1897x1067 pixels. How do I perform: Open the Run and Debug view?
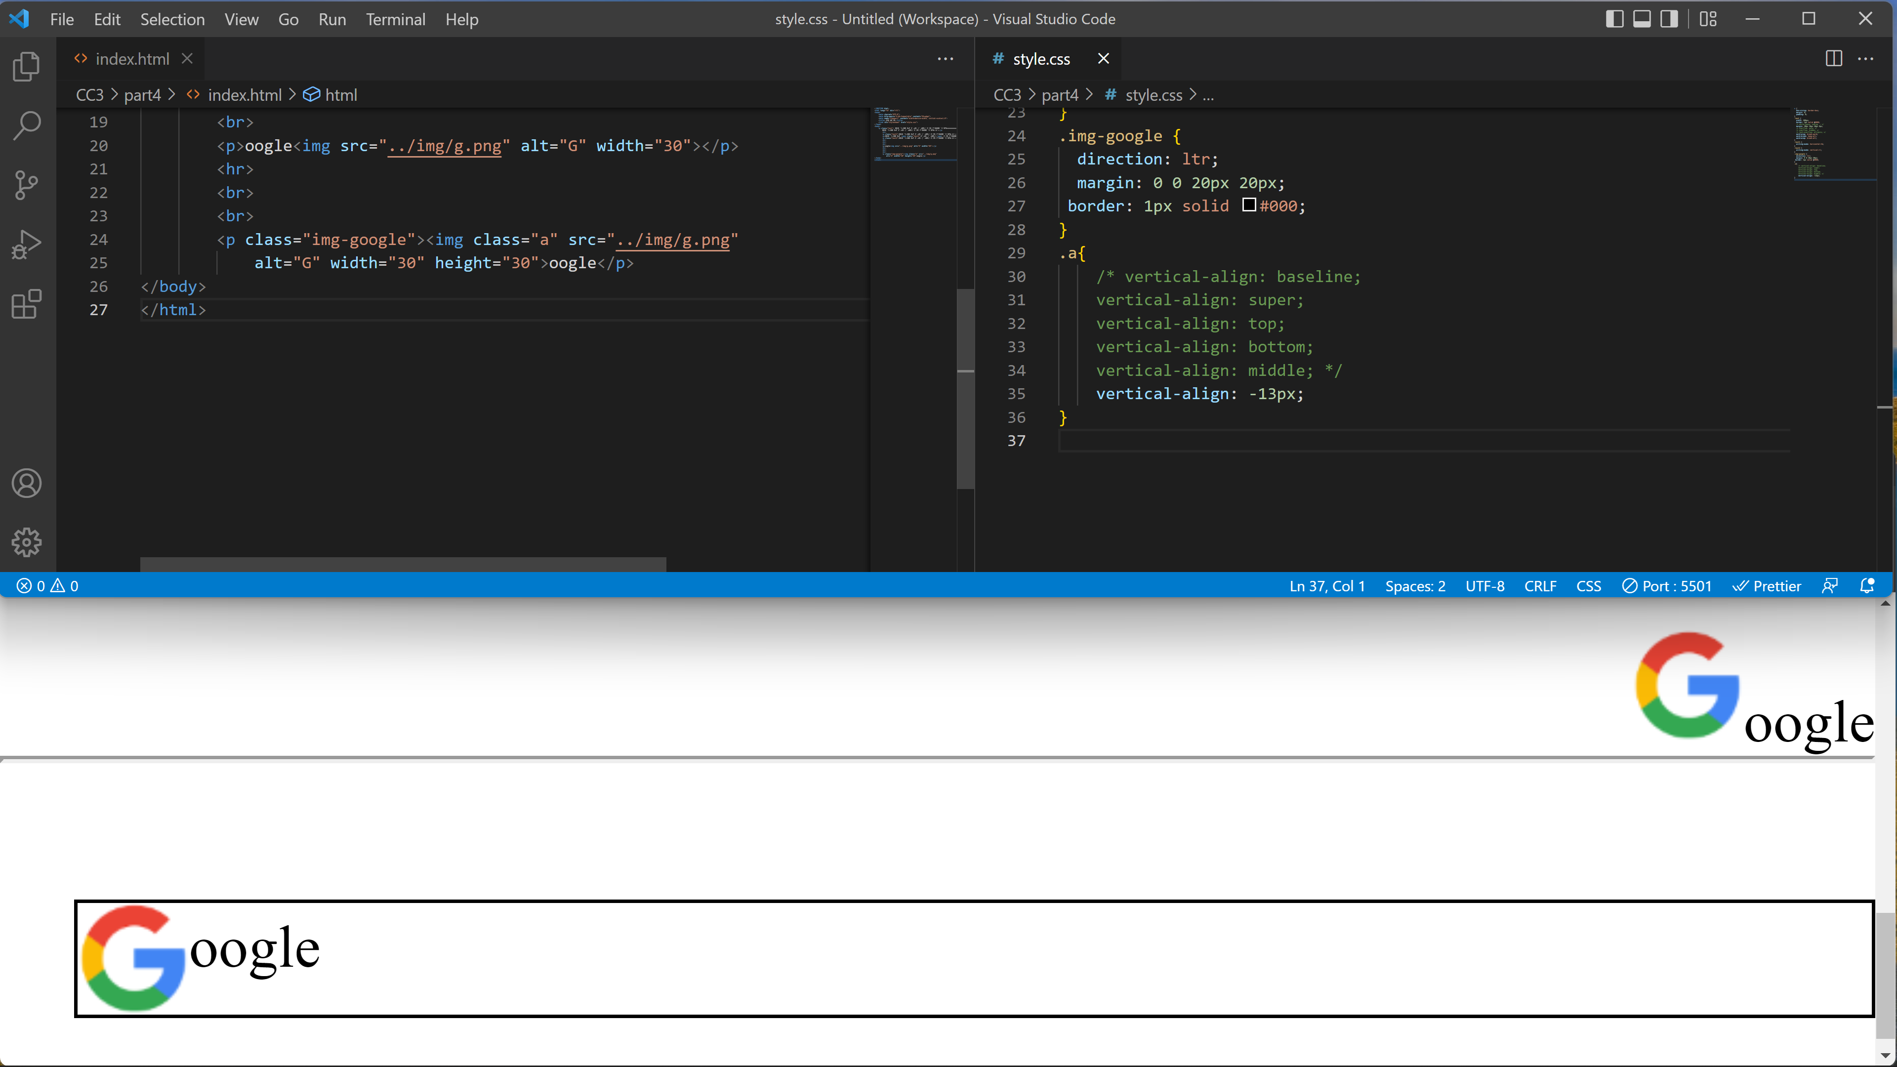[27, 245]
